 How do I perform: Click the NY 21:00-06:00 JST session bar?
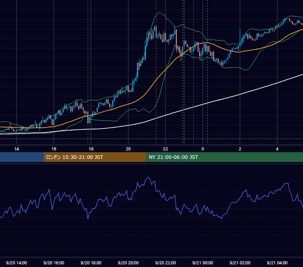coord(224,157)
